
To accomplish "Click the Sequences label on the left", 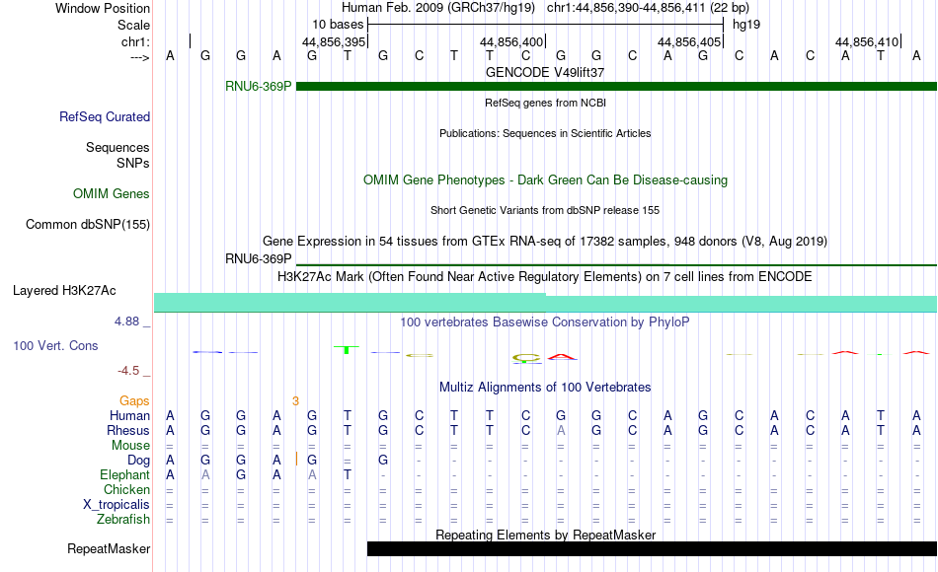I will click(x=117, y=148).
